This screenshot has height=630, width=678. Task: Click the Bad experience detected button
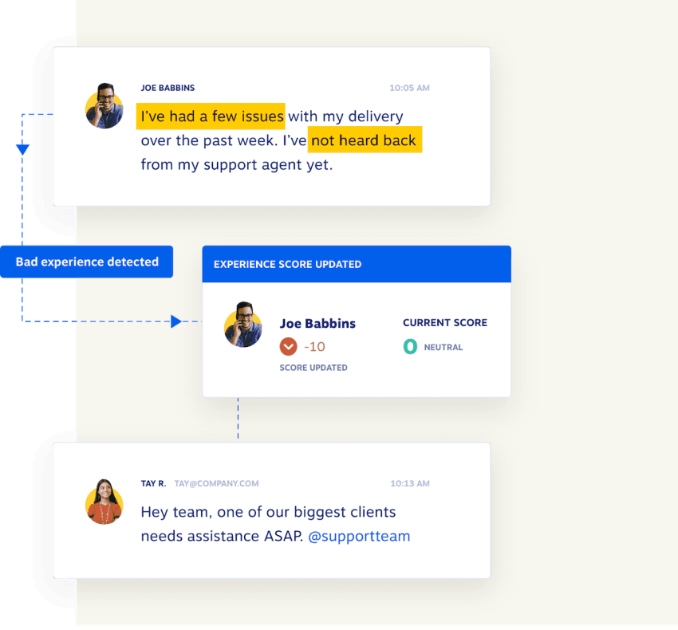coord(86,262)
